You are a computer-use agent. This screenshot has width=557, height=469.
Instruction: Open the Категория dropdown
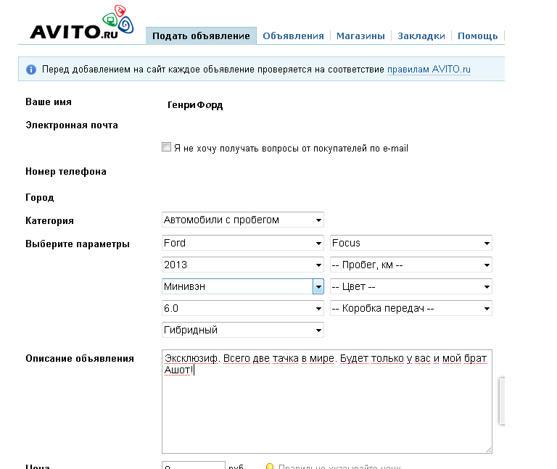click(x=243, y=220)
